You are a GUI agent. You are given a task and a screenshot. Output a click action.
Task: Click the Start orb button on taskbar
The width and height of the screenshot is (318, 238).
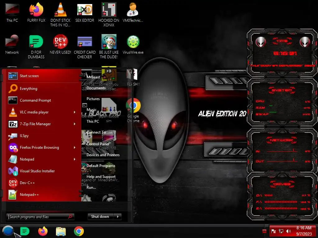click(8, 231)
